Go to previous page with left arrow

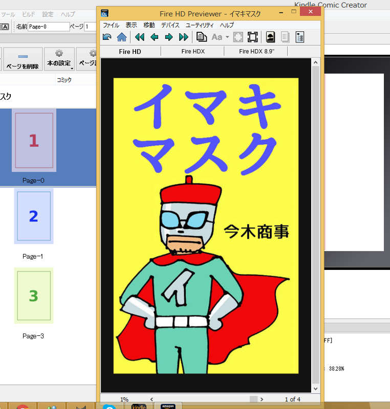155,37
